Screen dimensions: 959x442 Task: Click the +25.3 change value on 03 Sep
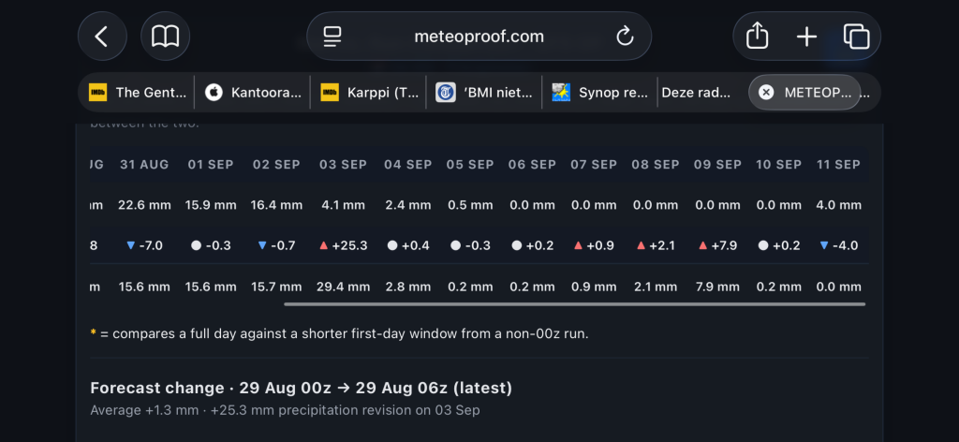343,245
